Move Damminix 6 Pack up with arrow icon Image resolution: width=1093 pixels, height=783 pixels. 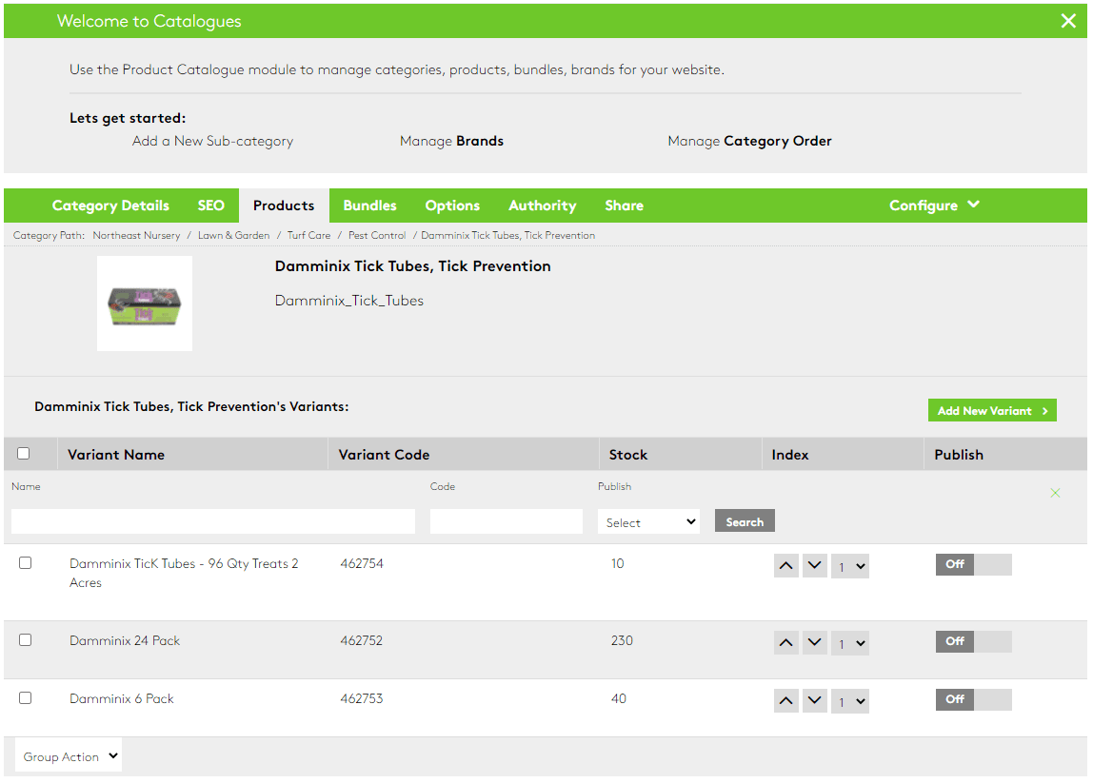click(785, 700)
